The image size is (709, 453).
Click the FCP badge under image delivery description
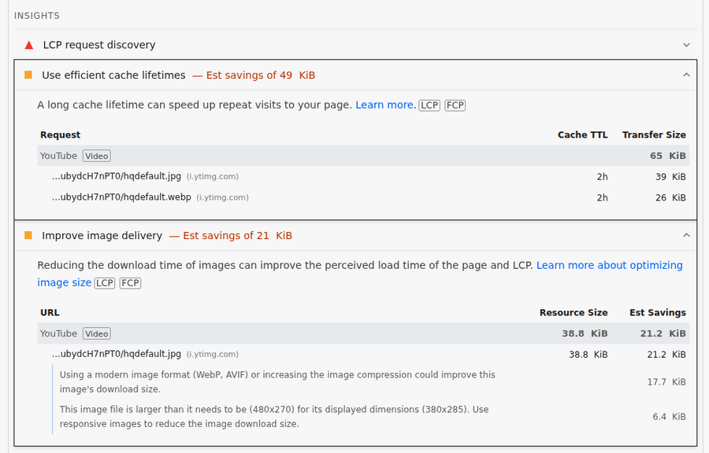131,283
